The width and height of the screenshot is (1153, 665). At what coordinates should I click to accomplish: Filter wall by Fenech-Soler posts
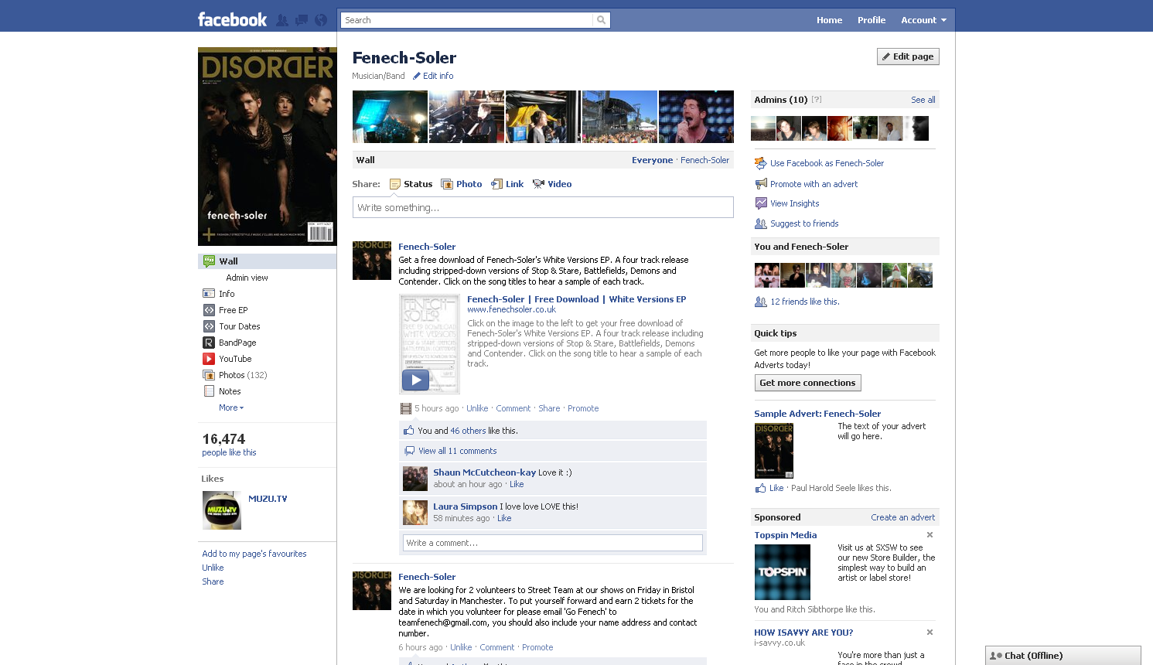click(704, 160)
